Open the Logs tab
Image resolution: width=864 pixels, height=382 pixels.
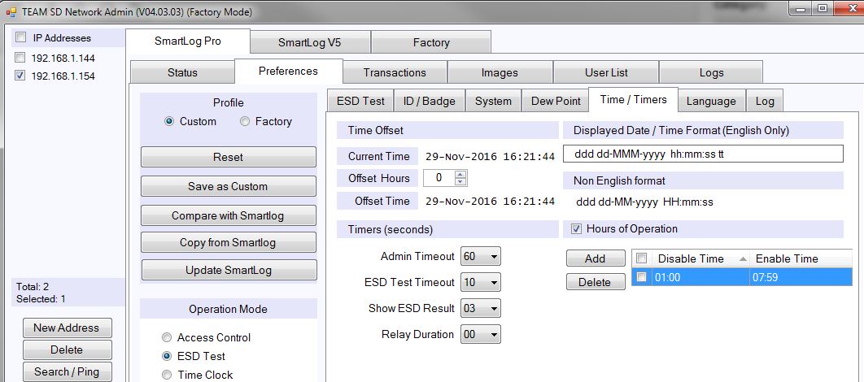(x=711, y=72)
